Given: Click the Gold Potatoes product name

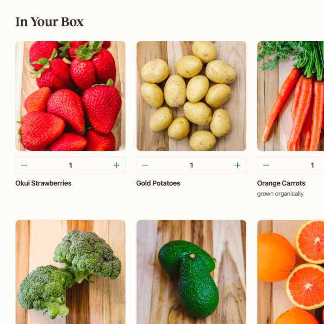Looking at the screenshot, I should (x=158, y=183).
